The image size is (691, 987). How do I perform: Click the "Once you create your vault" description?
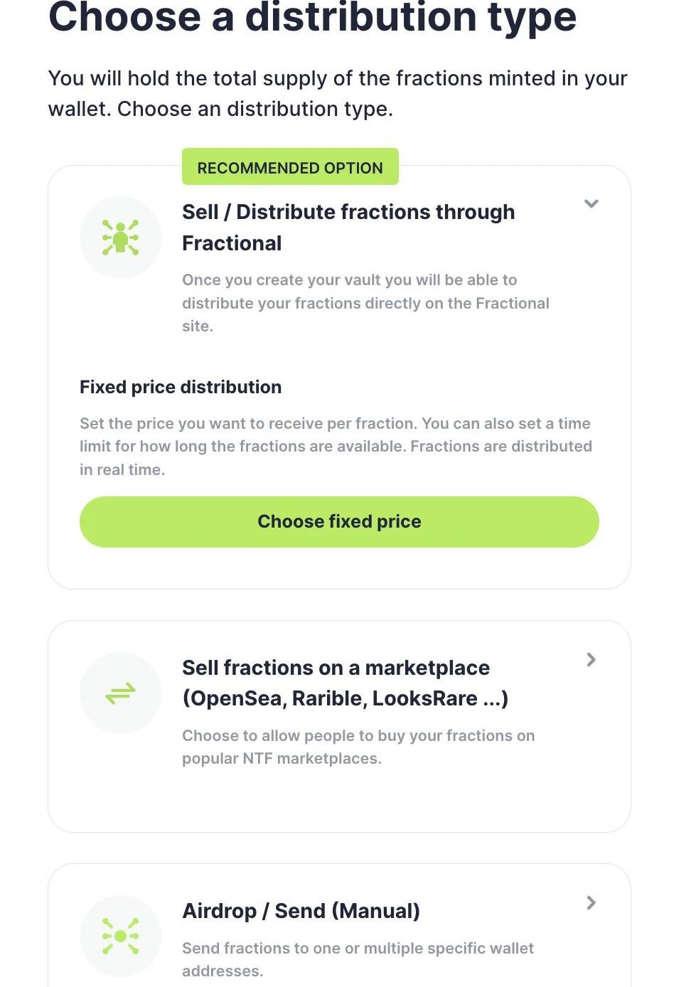coord(365,303)
